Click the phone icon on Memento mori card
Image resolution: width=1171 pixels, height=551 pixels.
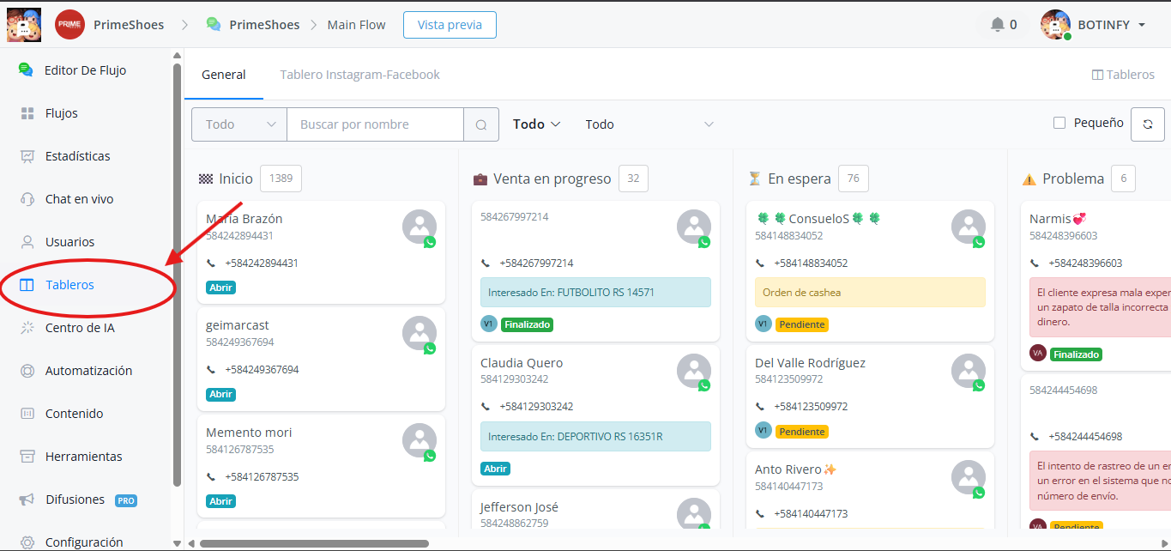[211, 476]
